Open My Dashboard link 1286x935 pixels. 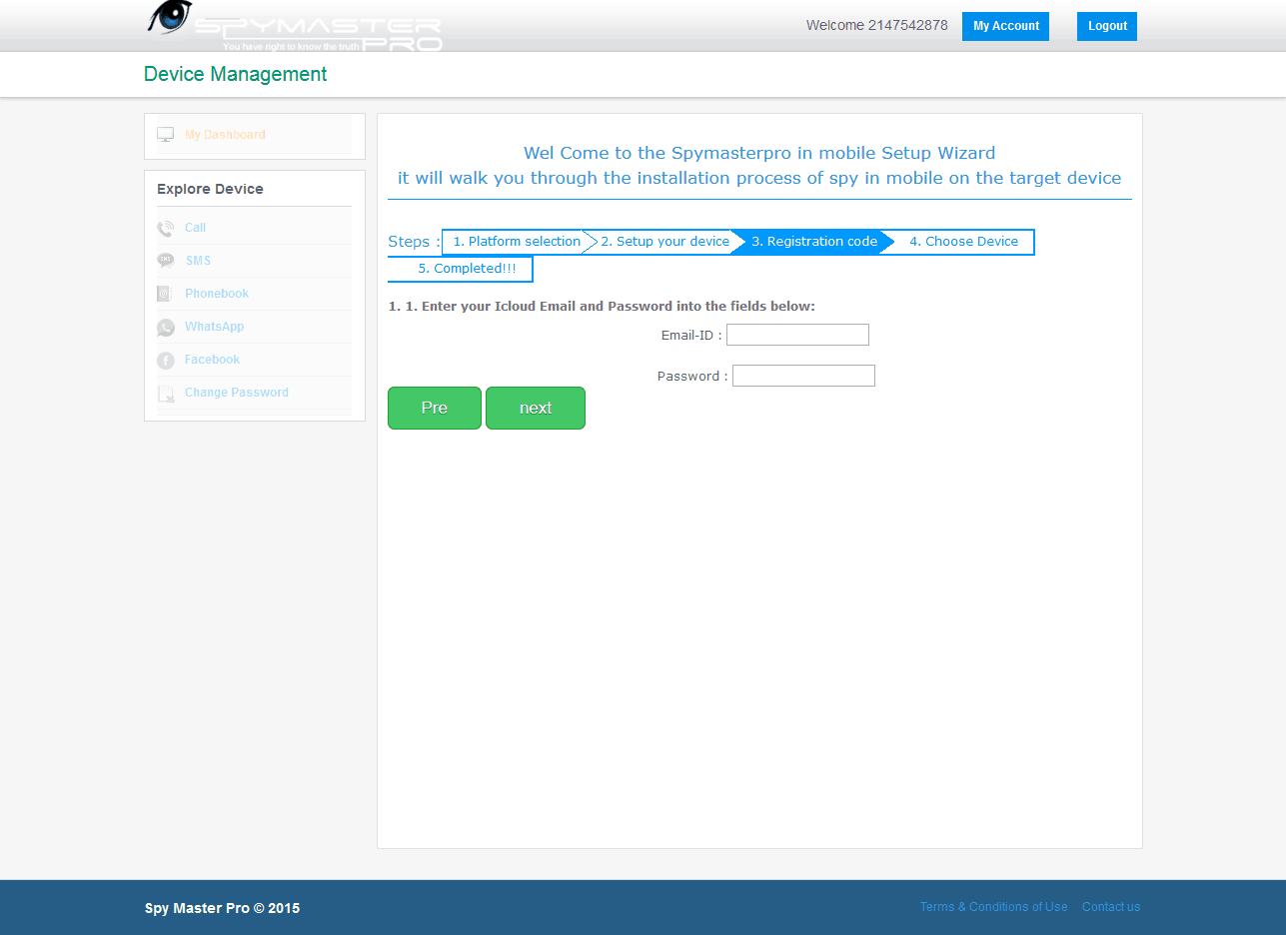click(x=225, y=135)
